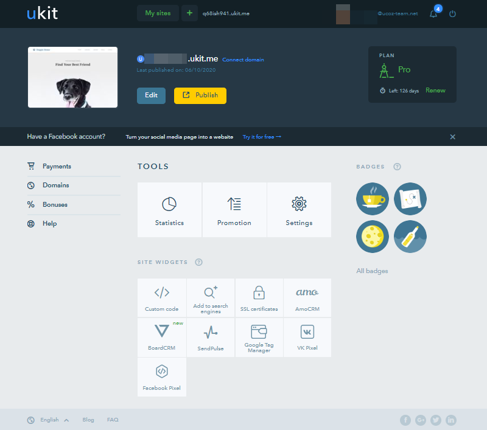487x430 pixels.
Task: Configure the Facebook Pixel widget
Action: coord(161,376)
